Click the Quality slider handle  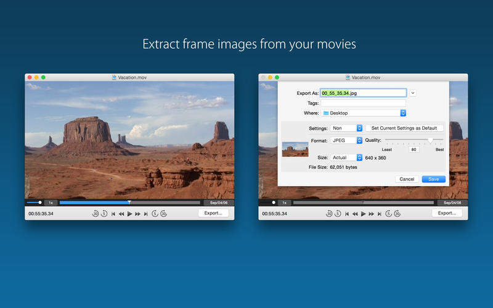(x=430, y=140)
